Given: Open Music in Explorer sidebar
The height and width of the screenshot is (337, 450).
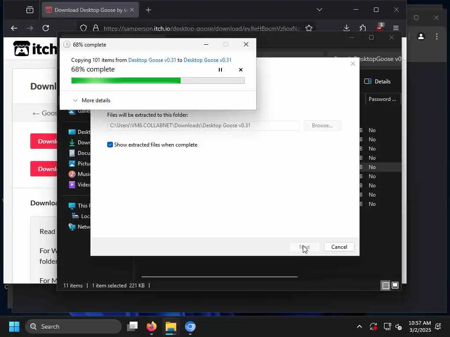Looking at the screenshot, I should click(80, 174).
